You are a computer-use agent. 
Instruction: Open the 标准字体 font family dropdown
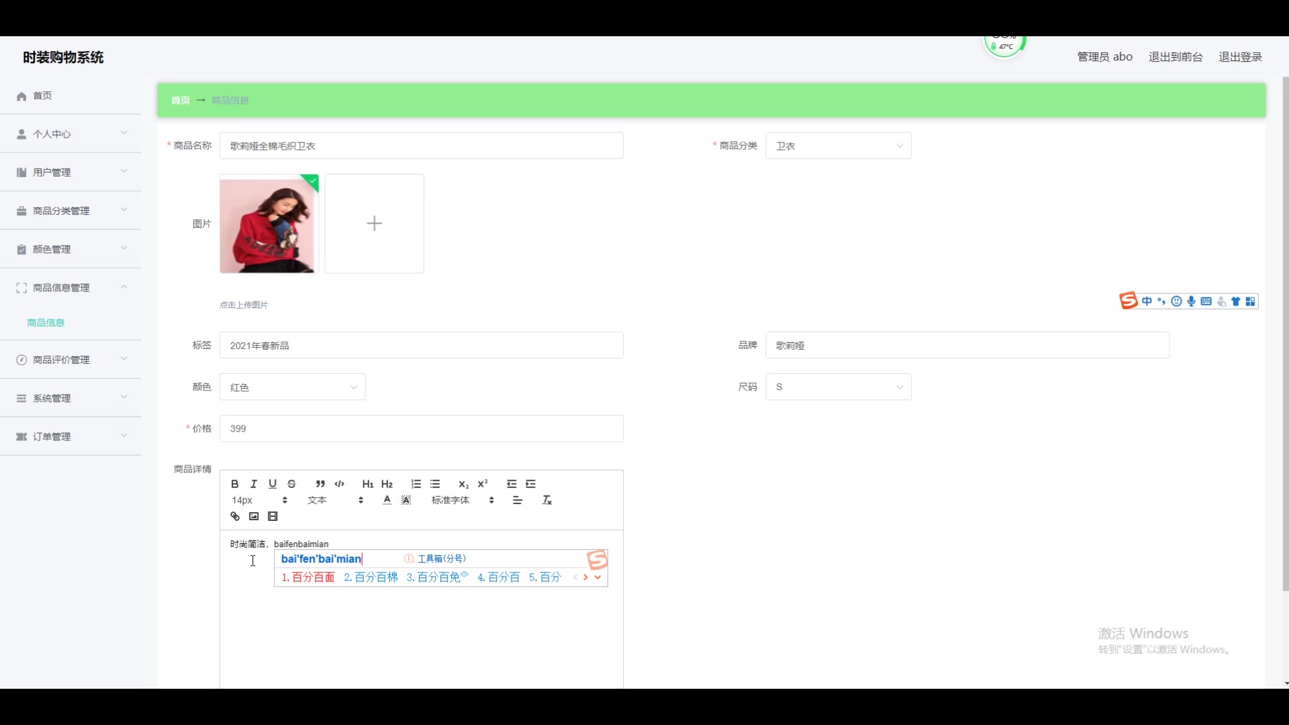tap(463, 500)
